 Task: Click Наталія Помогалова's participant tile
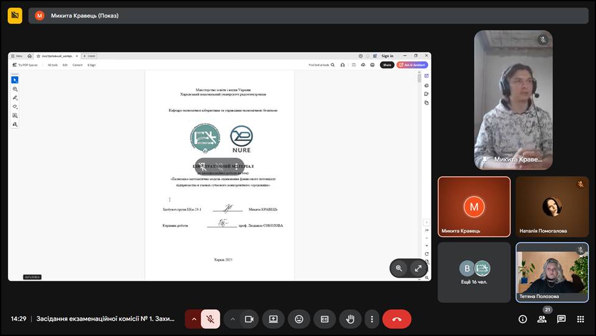(x=552, y=207)
